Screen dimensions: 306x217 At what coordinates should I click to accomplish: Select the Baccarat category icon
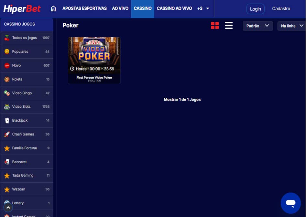click(7, 162)
